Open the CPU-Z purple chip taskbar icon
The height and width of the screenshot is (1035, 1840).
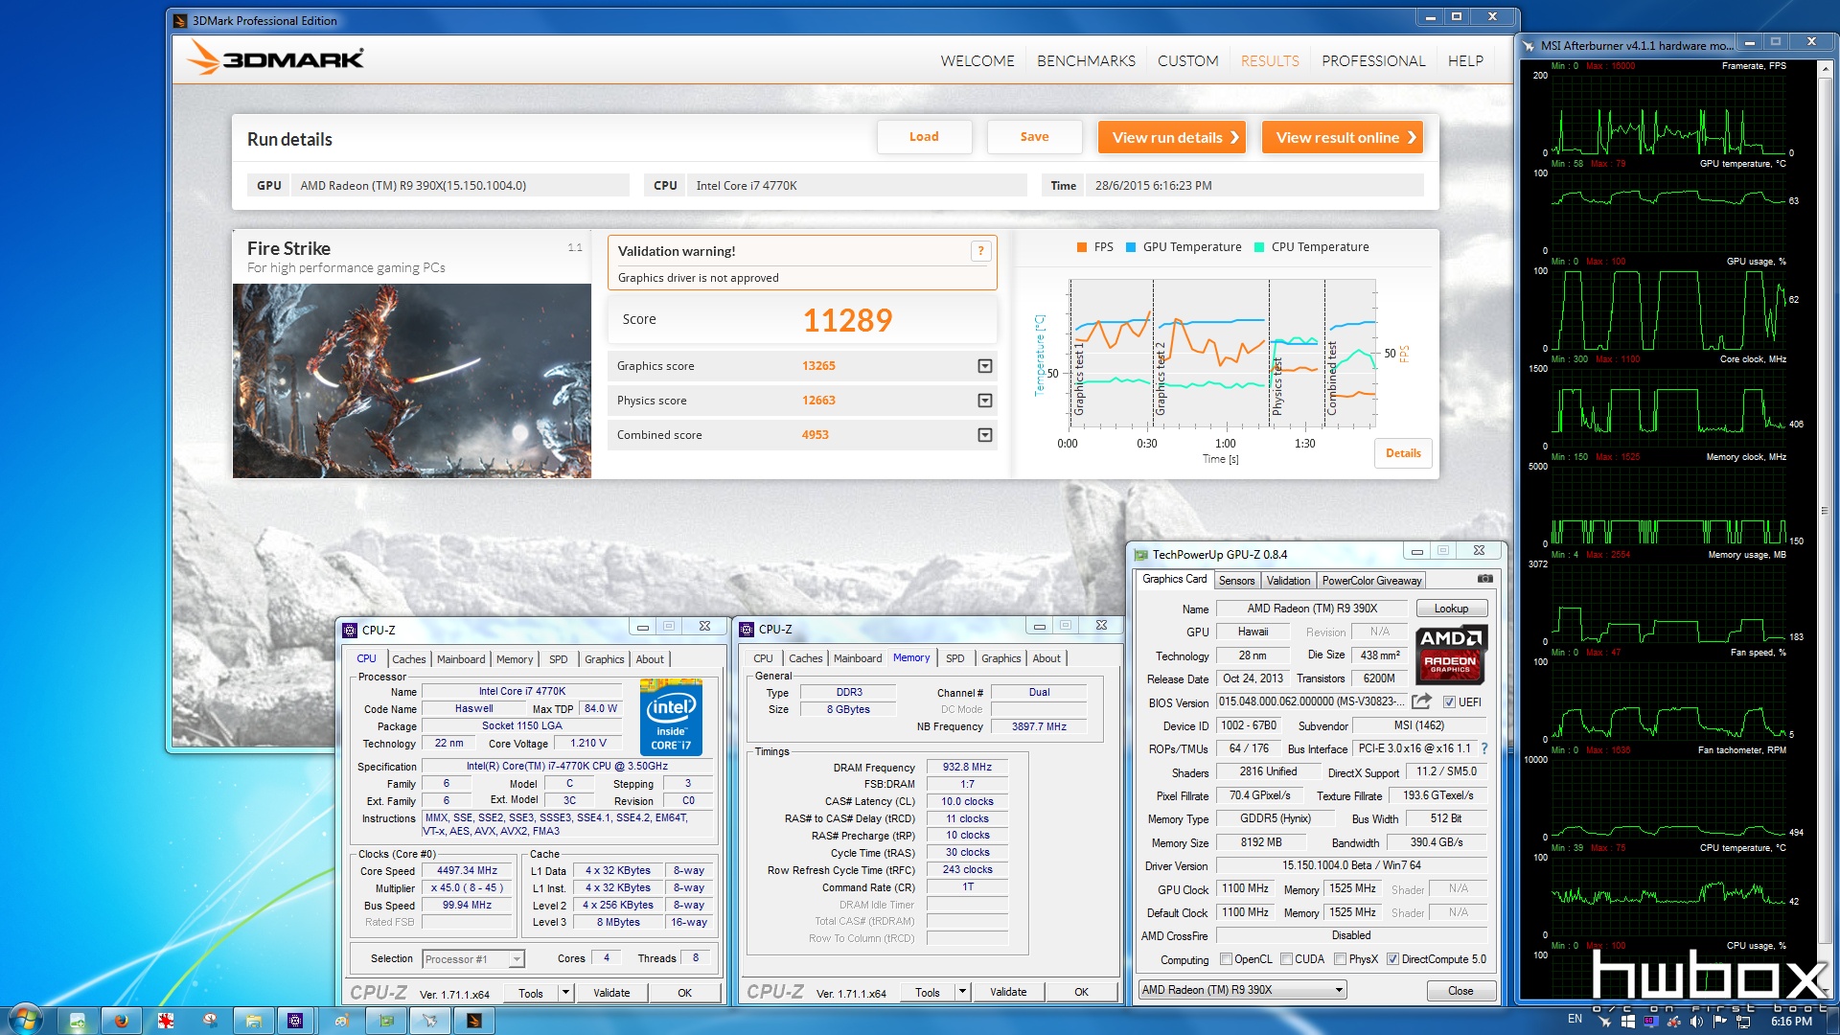coord(295,1021)
